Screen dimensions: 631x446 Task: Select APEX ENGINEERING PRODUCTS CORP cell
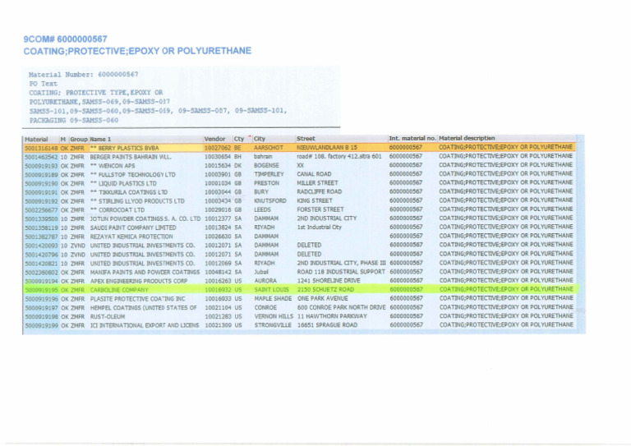click(138, 281)
